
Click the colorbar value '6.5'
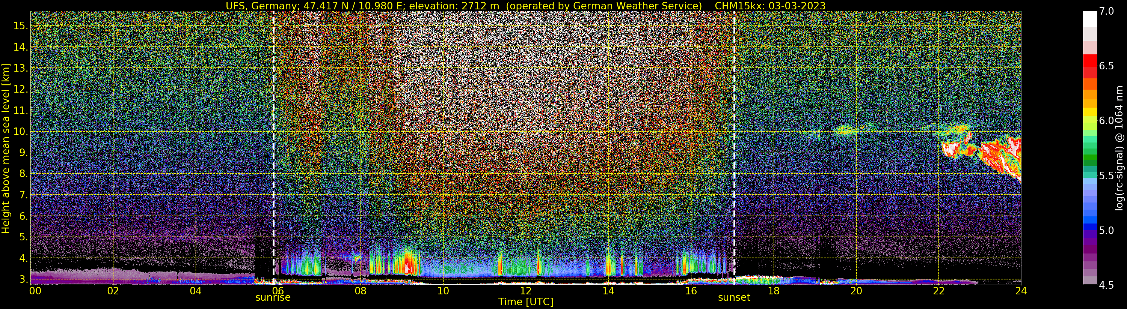[1107, 66]
